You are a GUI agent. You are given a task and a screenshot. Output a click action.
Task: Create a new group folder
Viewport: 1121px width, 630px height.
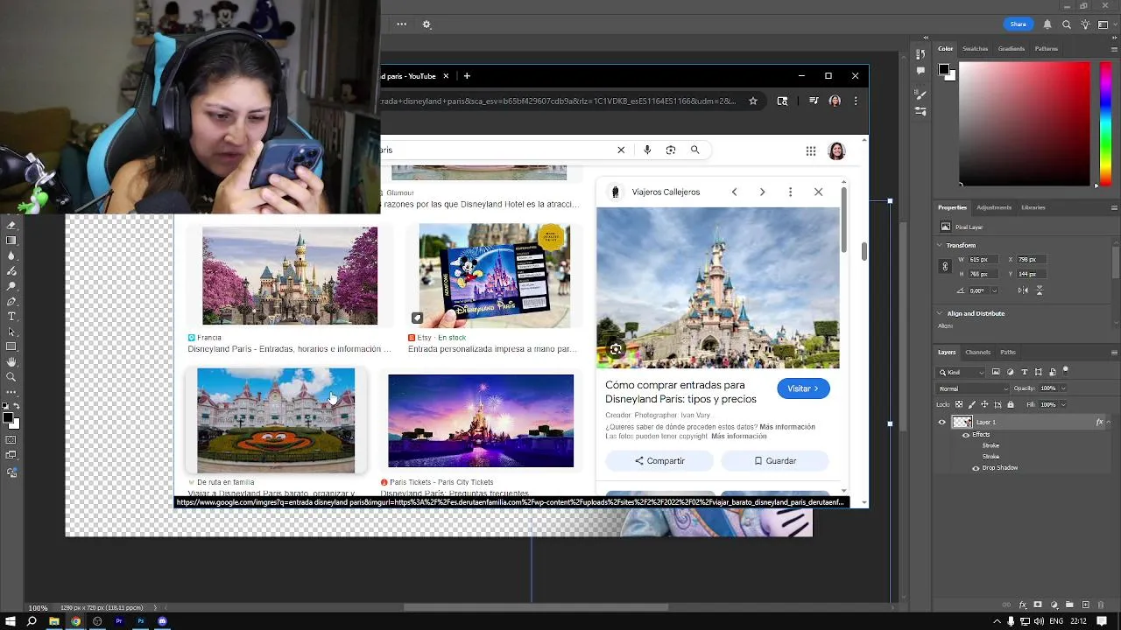[x=1069, y=605]
